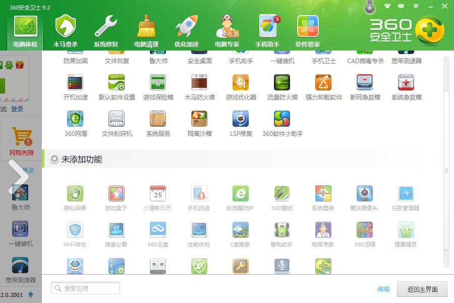Add 电脑专家 from the unadded list
This screenshot has width=454, height=303.
pyautogui.click(x=323, y=234)
